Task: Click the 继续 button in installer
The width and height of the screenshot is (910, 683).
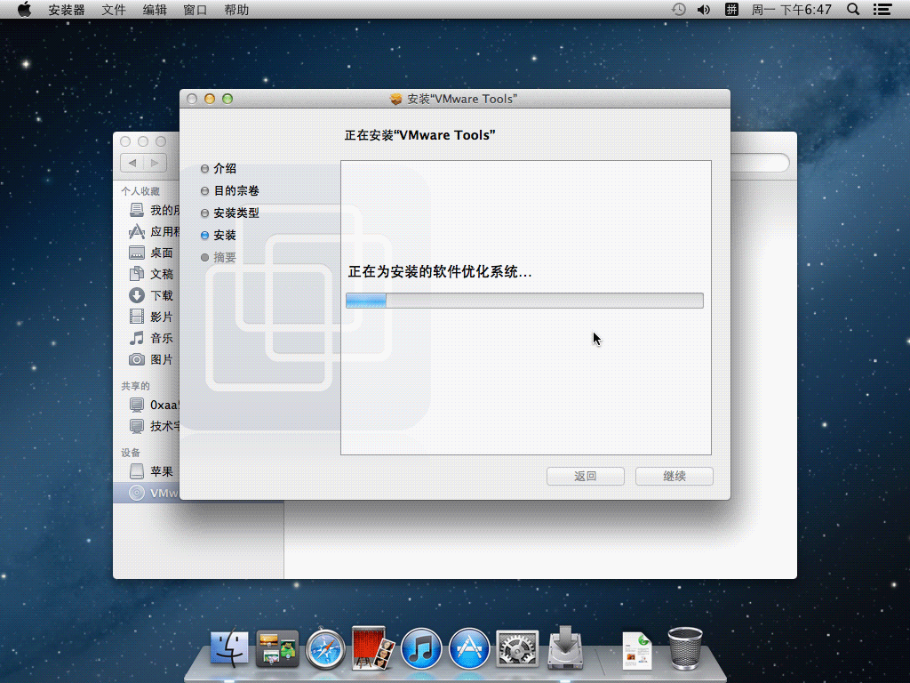Action: point(674,477)
